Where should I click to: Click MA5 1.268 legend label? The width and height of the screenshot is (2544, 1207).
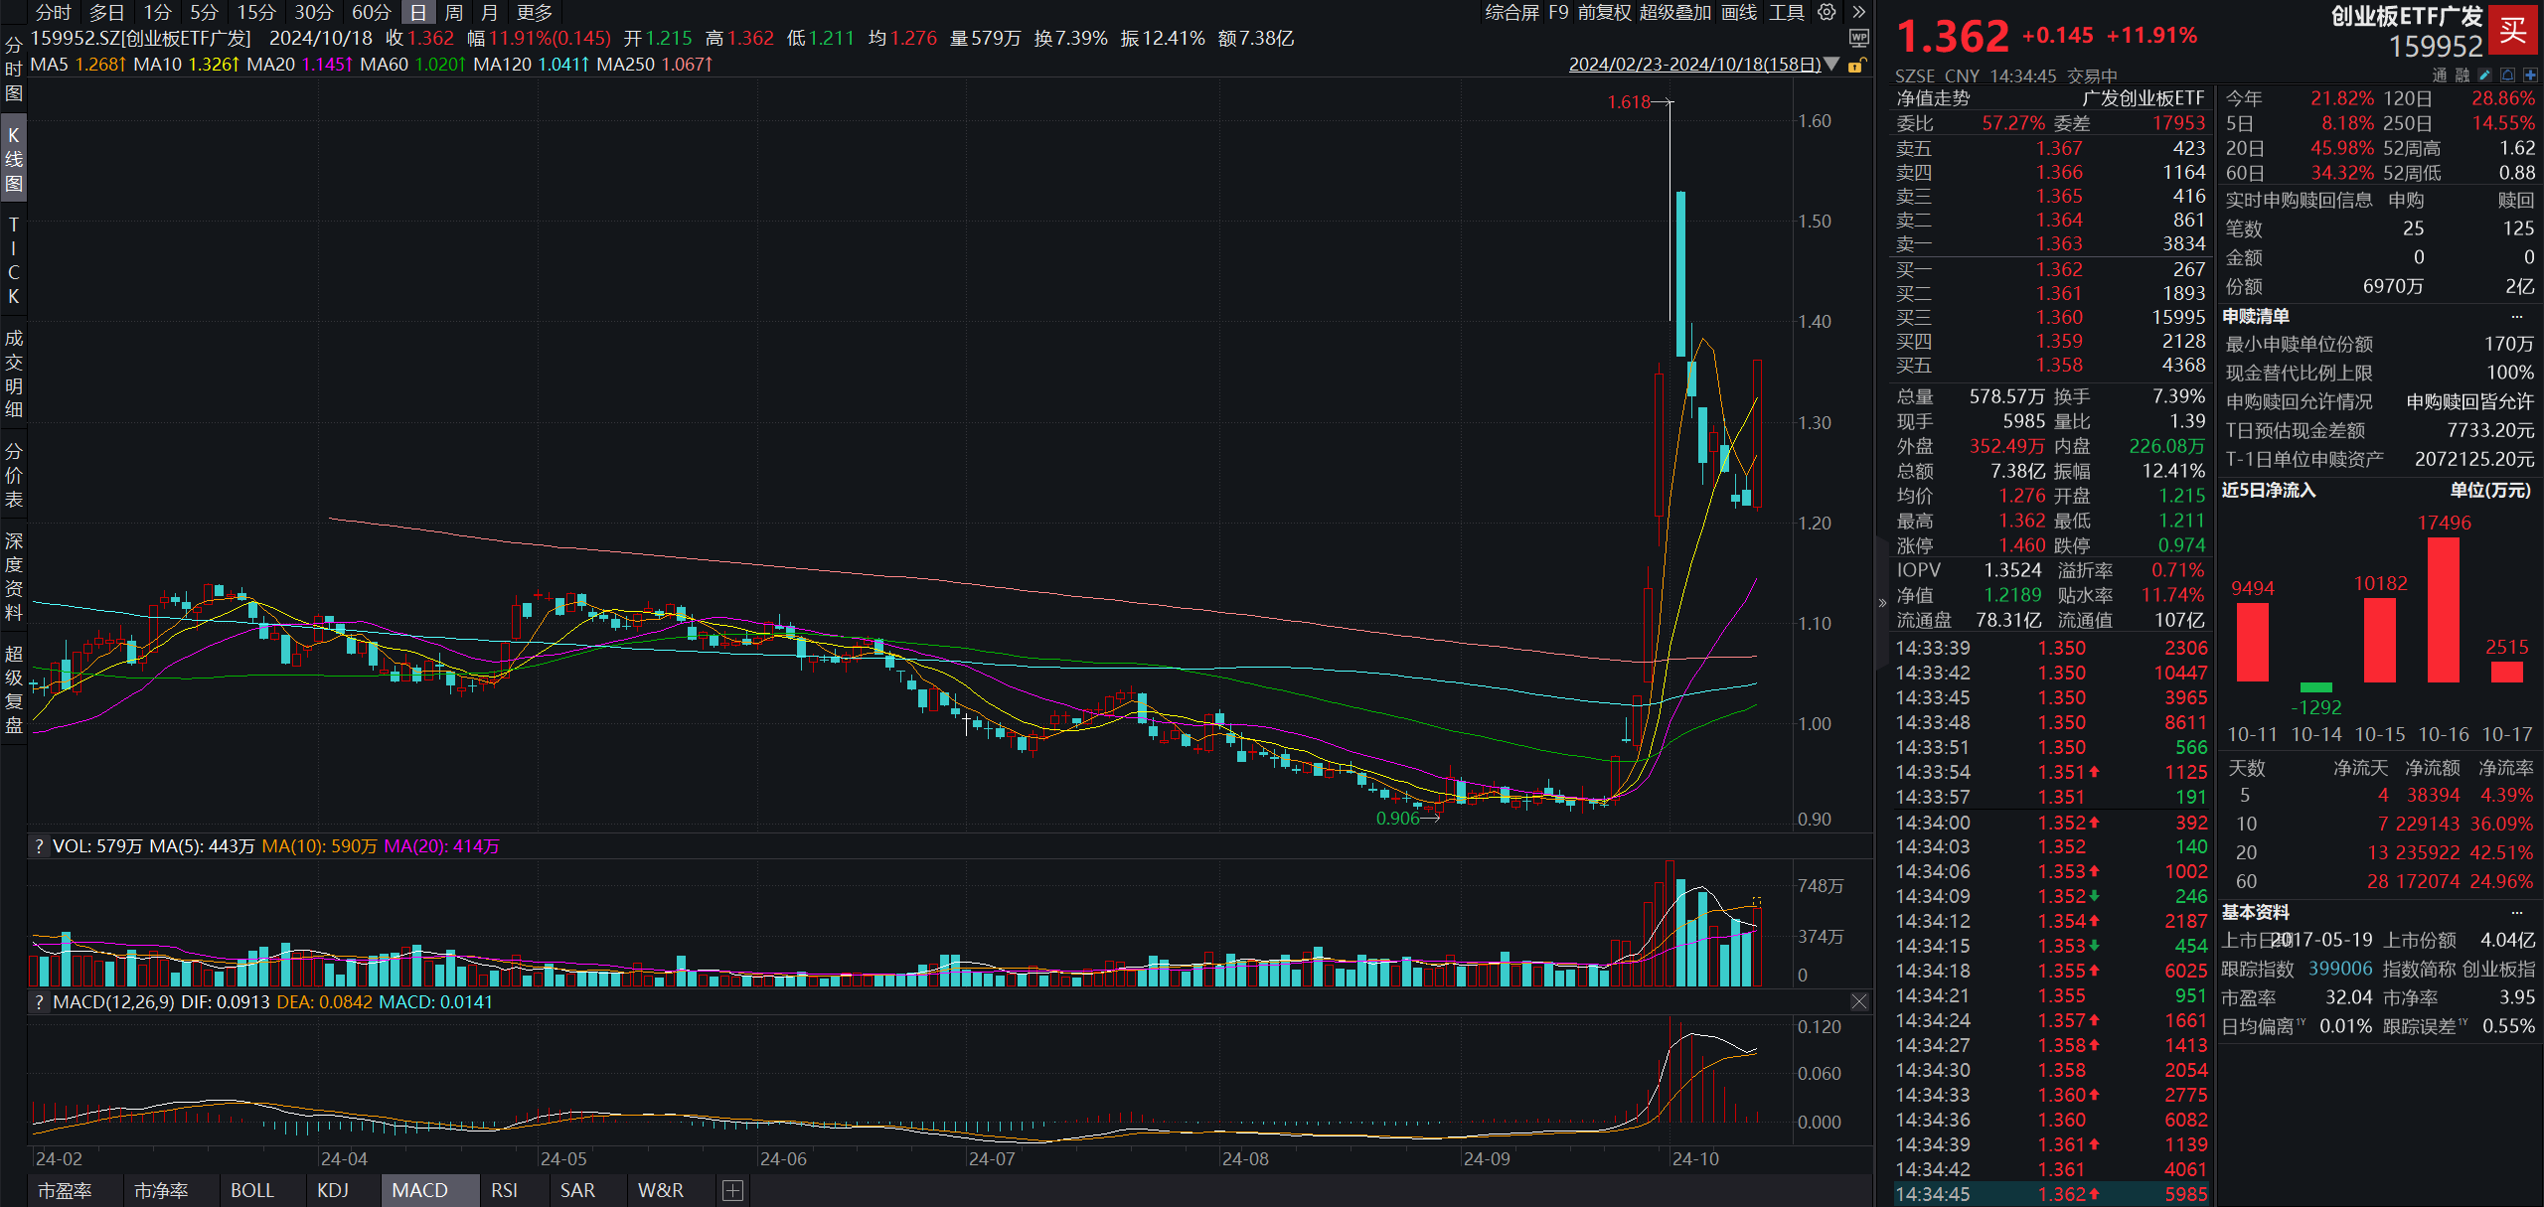79,65
